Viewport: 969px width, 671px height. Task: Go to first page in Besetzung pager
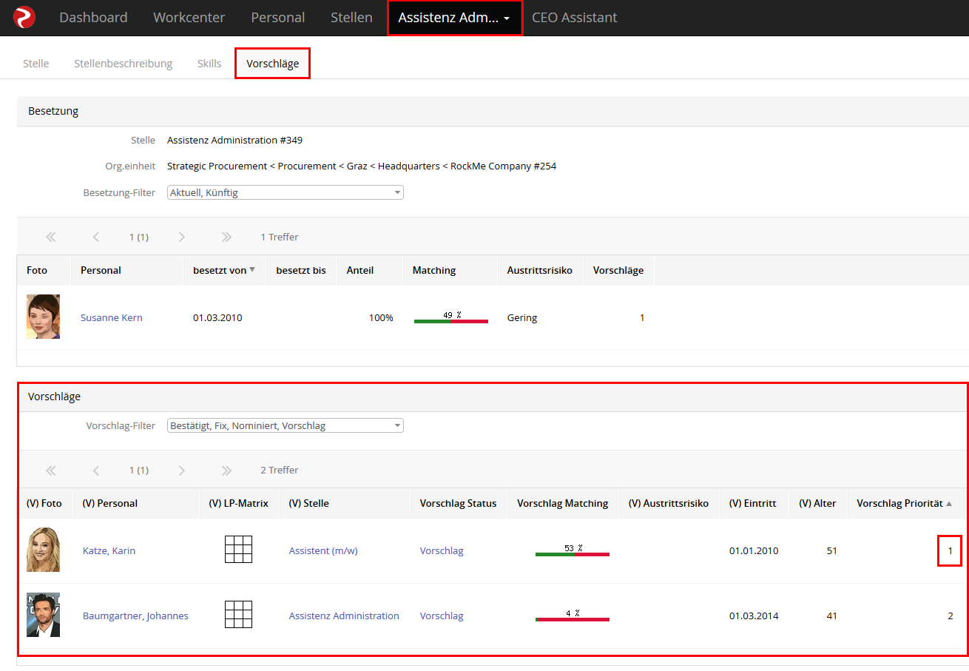(51, 237)
